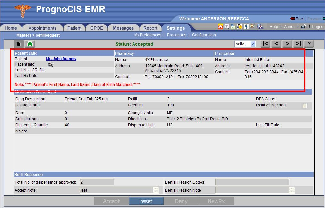Click the Deny button
Screen dimensions: 325x208
click(181, 201)
